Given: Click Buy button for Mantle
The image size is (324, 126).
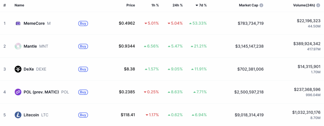Looking at the screenshot, I should [83, 46].
